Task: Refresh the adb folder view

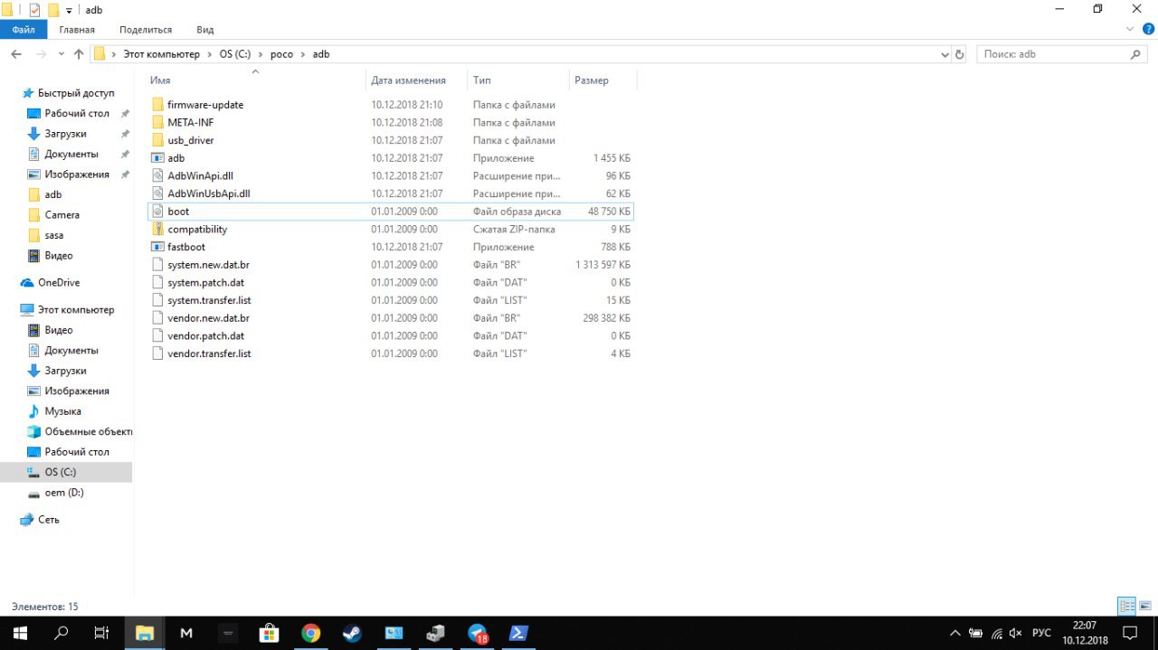Action: 960,54
